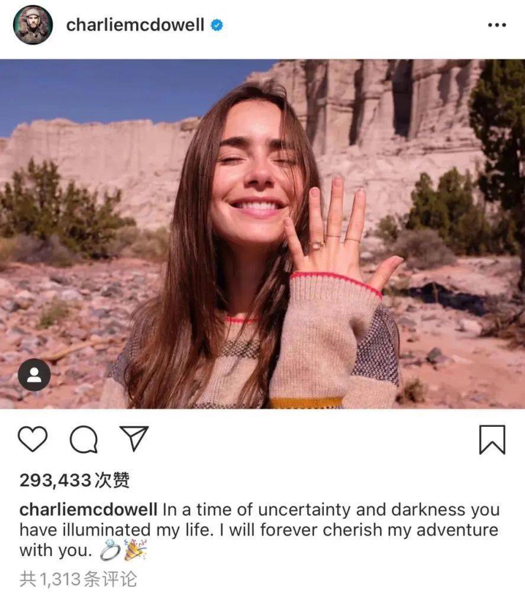View the 293,433 likes list
The height and width of the screenshot is (592, 525).
[x=75, y=480]
